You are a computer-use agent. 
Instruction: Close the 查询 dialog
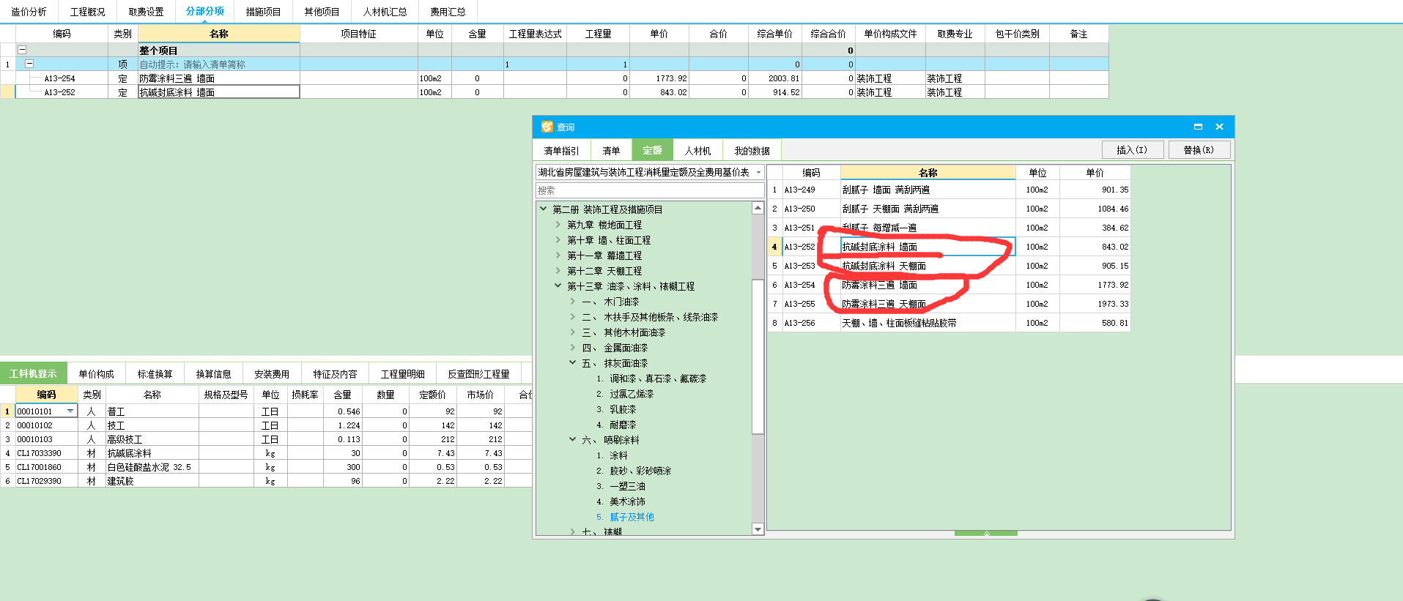(x=1219, y=127)
